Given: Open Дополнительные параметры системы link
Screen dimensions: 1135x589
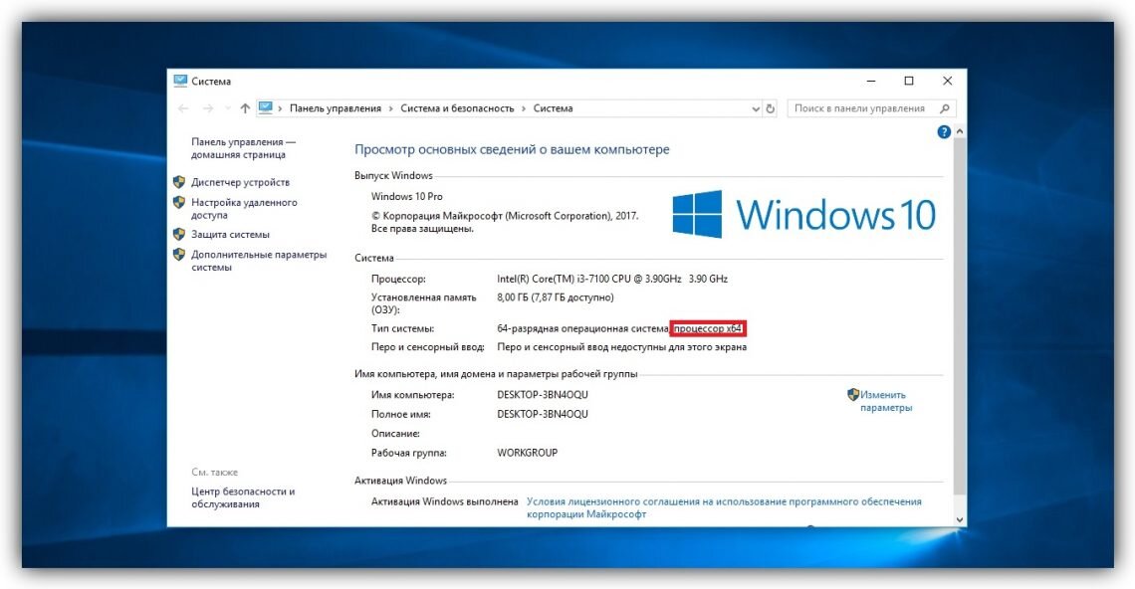Looking at the screenshot, I should coord(259,261).
